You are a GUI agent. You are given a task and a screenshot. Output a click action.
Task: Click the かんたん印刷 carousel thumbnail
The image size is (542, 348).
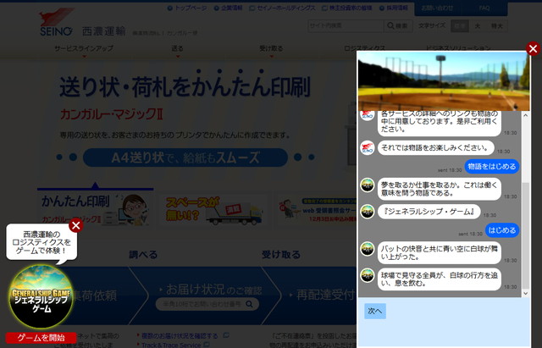(96, 209)
